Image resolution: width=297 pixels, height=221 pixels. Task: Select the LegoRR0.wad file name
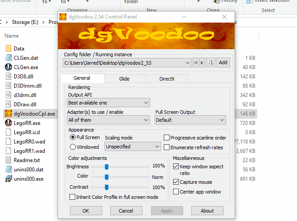[29, 142]
